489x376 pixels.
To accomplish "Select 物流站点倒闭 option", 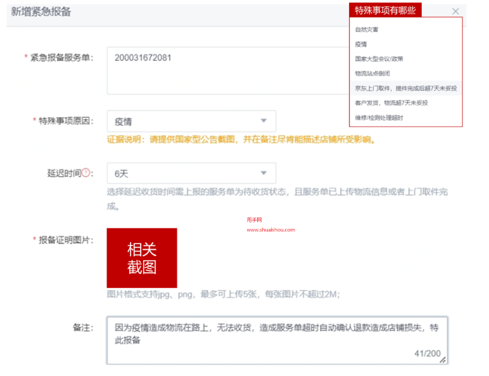I will coord(372,74).
